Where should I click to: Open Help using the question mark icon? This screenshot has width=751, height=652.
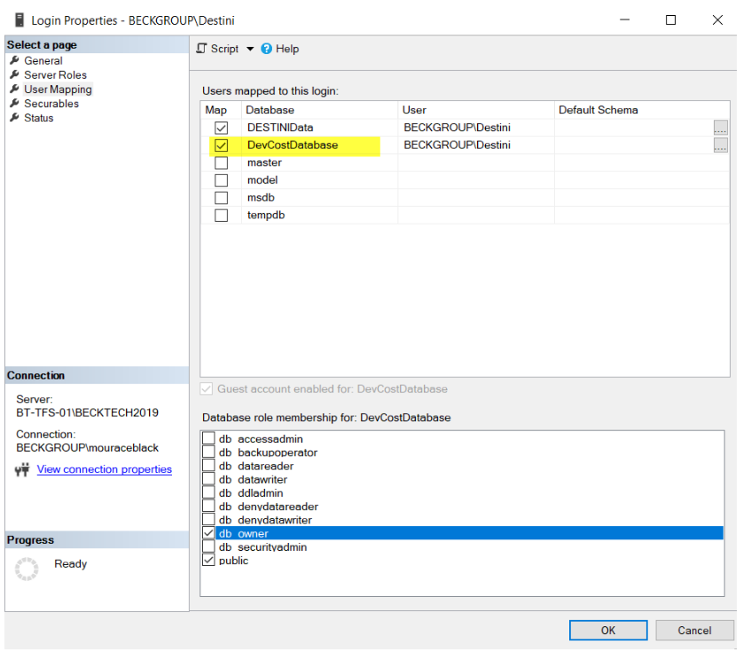pyautogui.click(x=266, y=49)
